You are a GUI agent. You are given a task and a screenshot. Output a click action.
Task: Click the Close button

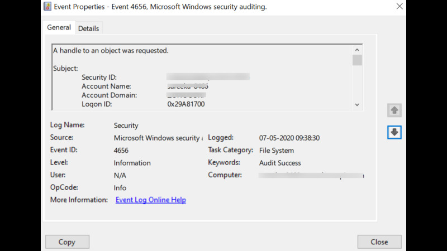pyautogui.click(x=379, y=242)
